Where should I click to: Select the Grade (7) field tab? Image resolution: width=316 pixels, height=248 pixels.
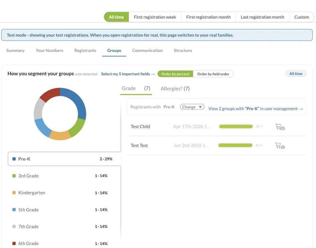136,89
